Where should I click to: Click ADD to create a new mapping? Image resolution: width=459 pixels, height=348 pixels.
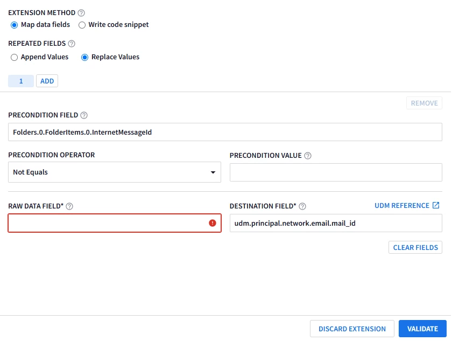point(47,81)
